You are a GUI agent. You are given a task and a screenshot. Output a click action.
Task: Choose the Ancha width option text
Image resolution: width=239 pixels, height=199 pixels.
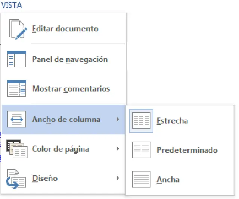coord(168,180)
